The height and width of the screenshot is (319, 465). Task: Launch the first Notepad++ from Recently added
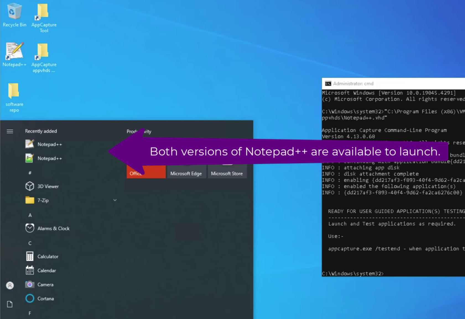click(x=50, y=144)
